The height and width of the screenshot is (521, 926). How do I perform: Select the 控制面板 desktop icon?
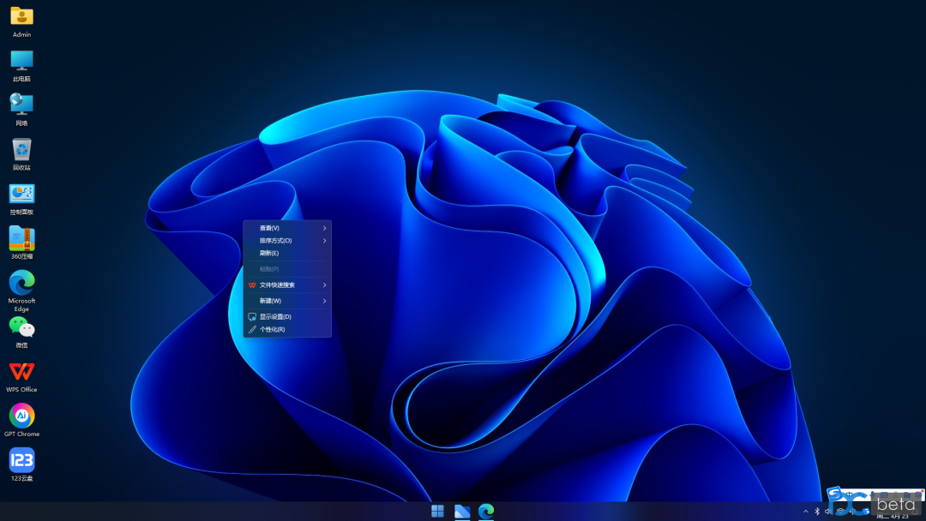[x=21, y=199]
